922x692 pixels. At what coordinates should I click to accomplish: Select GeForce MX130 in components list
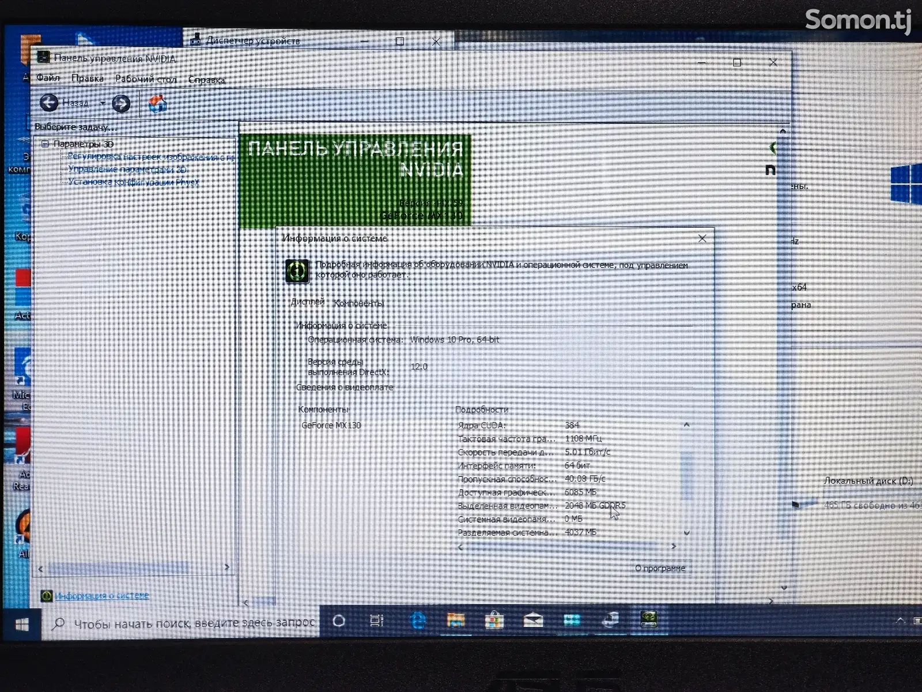tap(331, 425)
